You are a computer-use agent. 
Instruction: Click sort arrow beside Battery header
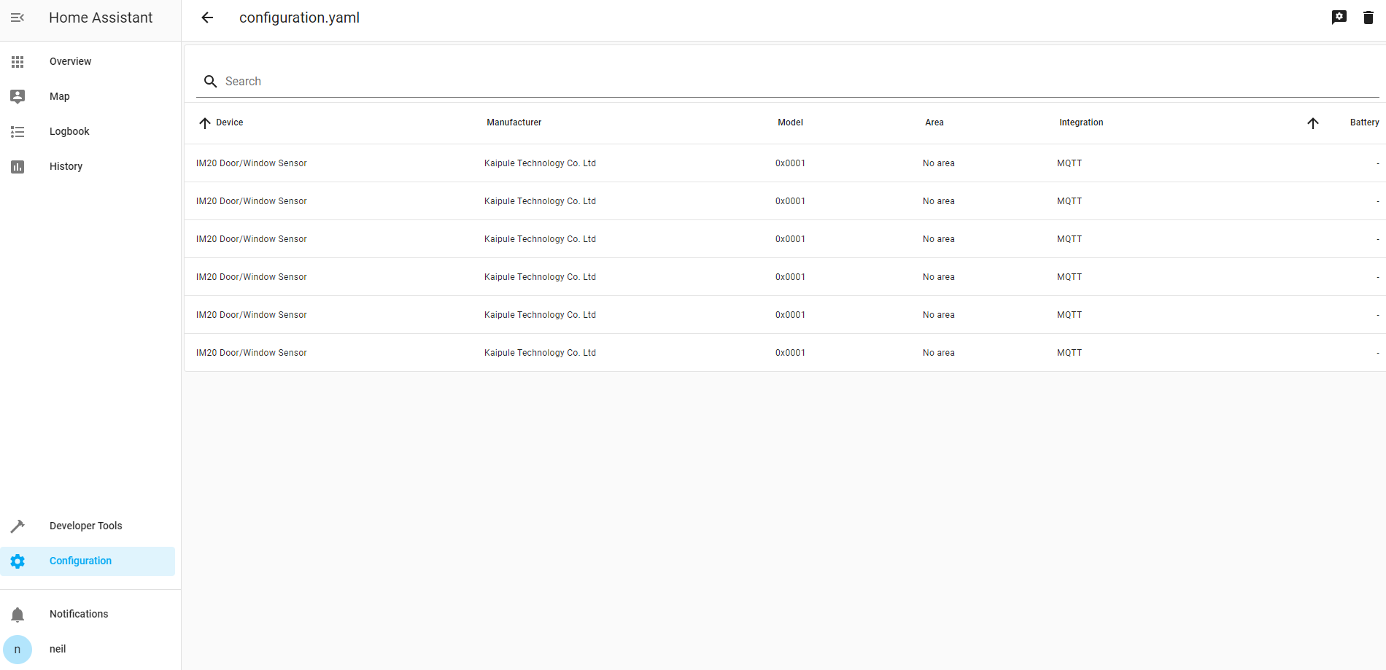click(1313, 123)
